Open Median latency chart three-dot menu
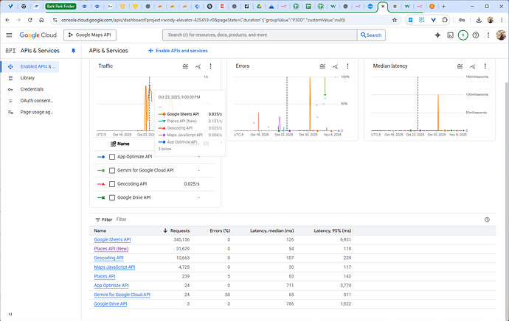Image resolution: width=509 pixels, height=321 pixels. [486, 66]
